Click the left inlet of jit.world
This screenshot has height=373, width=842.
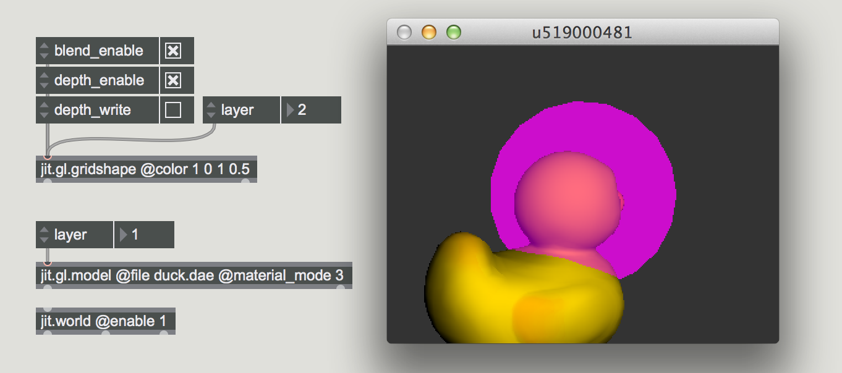pos(48,309)
